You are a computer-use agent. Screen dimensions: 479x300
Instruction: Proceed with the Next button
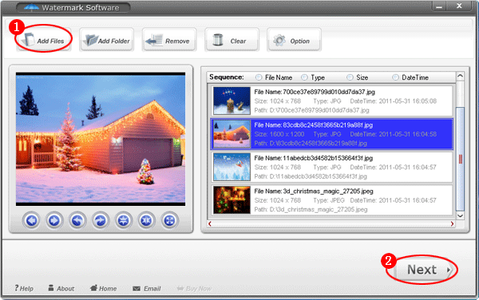click(x=424, y=270)
